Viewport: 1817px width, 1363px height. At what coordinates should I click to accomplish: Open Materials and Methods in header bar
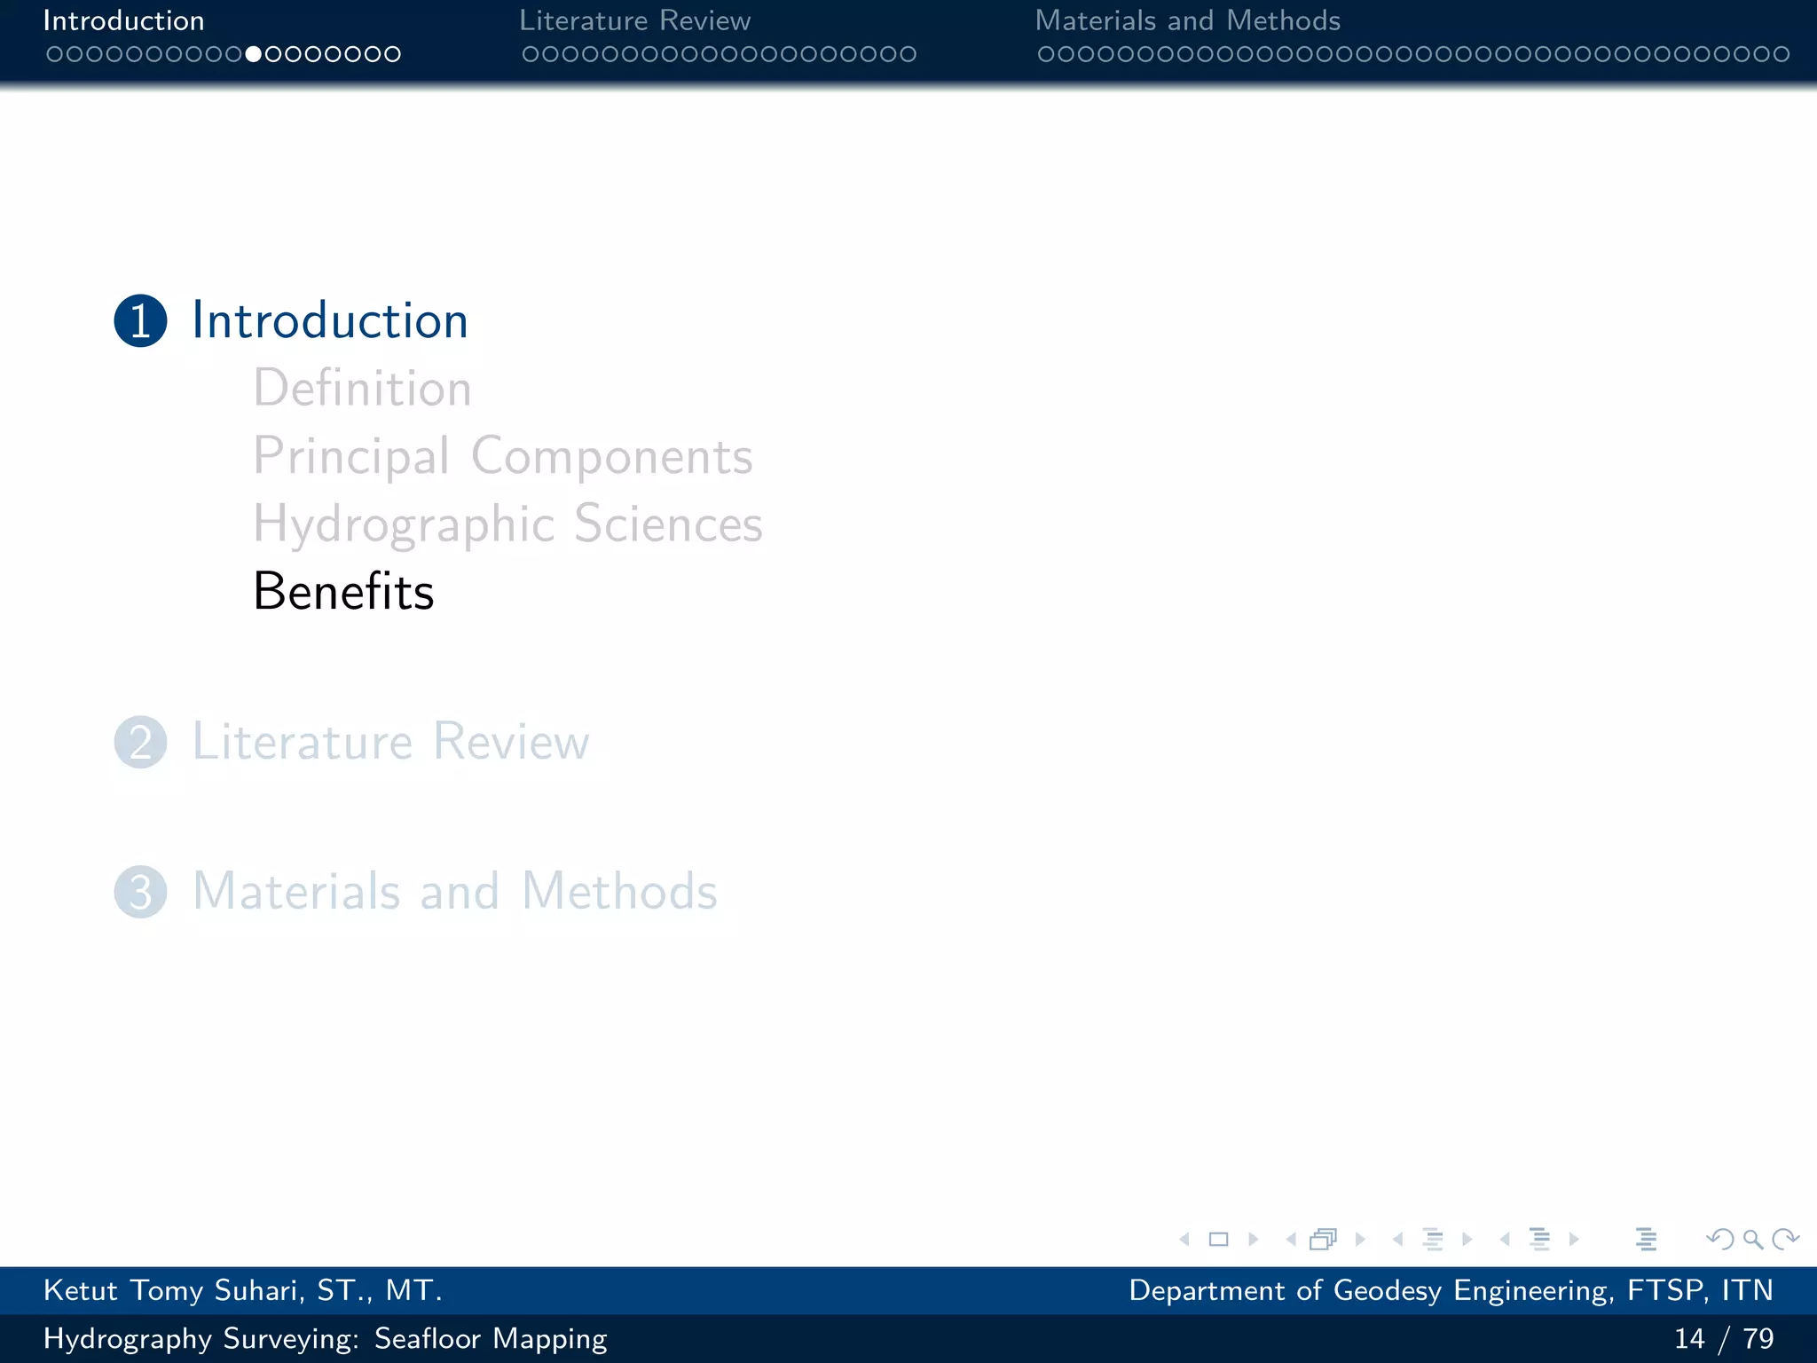1188,20
